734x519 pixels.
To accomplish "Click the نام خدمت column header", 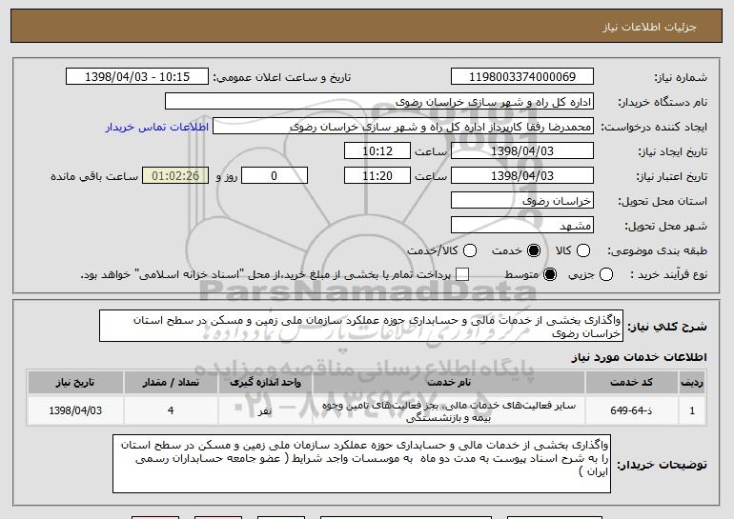I will (449, 383).
